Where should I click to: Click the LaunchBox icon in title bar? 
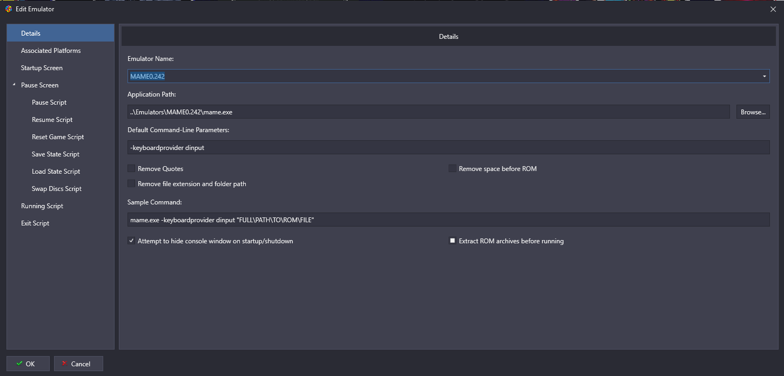(9, 9)
